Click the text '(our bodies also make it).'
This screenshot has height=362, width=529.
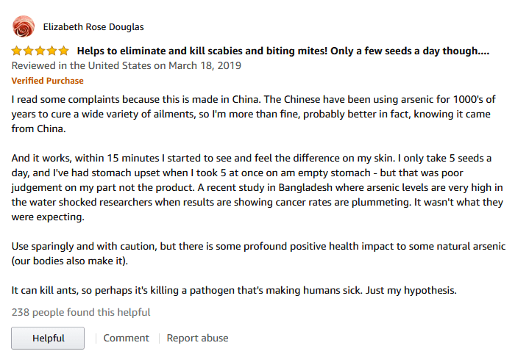coord(70,261)
